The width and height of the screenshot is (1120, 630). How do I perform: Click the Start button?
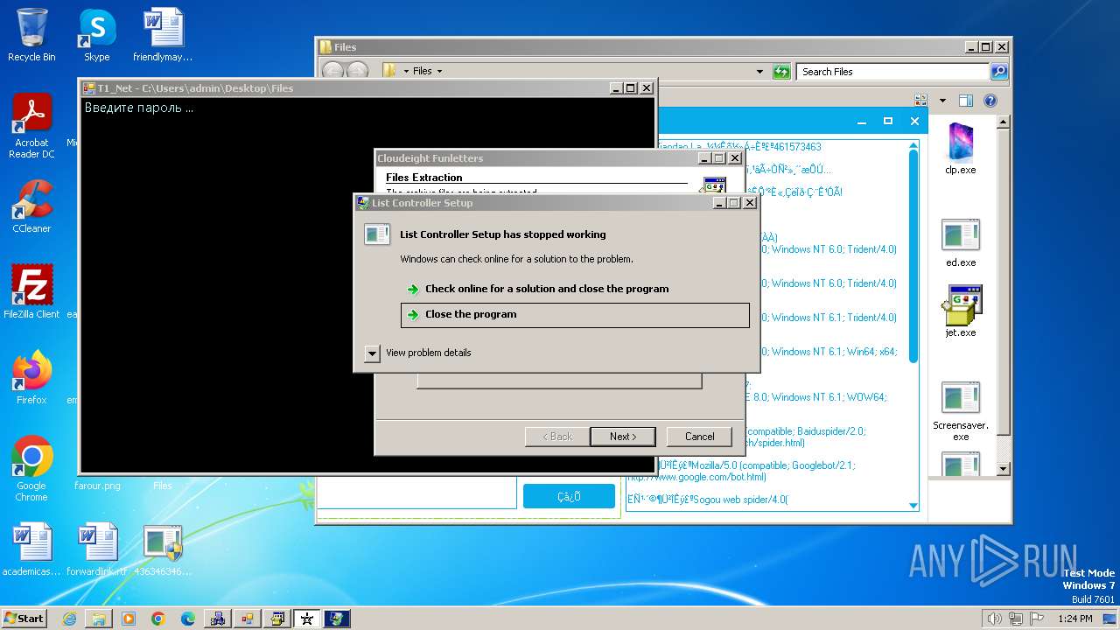tap(24, 619)
